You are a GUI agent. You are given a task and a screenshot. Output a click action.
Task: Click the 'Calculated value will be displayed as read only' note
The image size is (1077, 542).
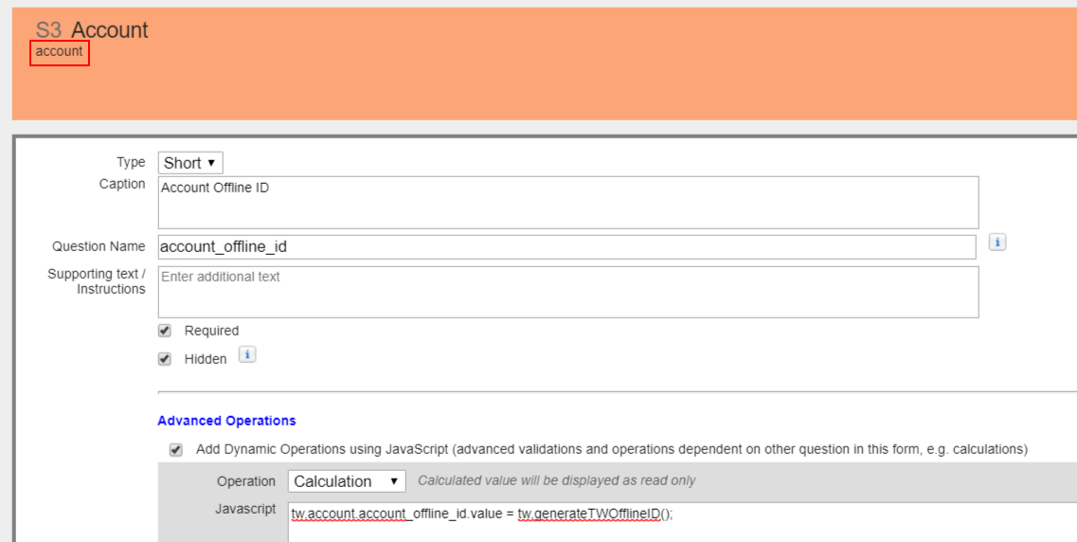(556, 480)
